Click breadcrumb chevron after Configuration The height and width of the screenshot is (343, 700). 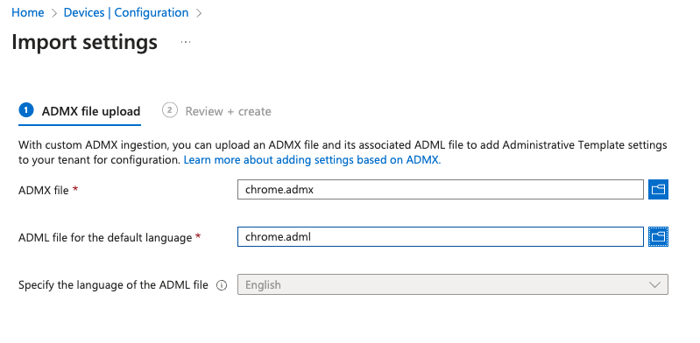click(199, 13)
